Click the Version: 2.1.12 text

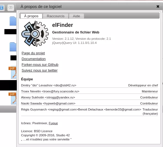pos(63,39)
